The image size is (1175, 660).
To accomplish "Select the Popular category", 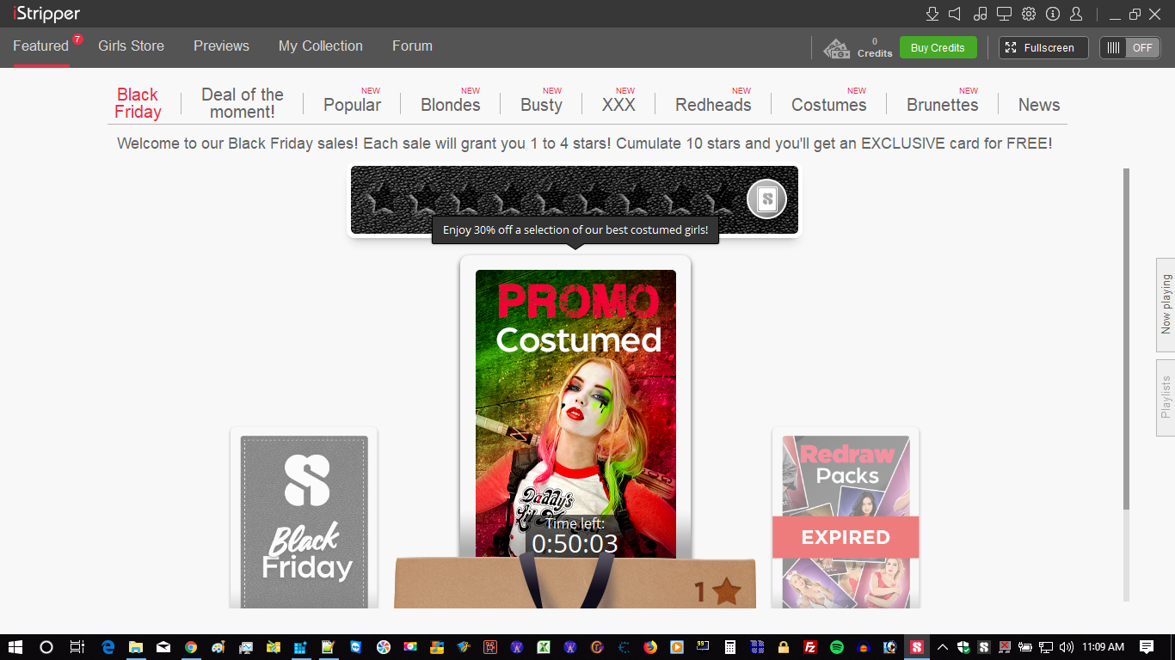I will click(x=352, y=105).
